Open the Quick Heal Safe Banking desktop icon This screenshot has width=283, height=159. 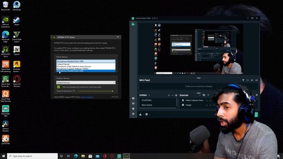pyautogui.click(x=5, y=67)
